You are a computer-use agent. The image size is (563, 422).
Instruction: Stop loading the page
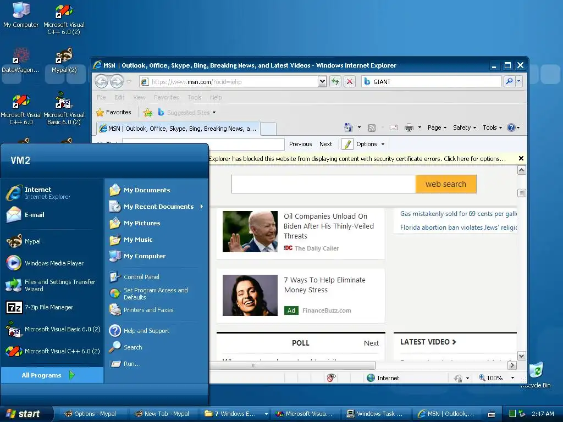click(349, 81)
